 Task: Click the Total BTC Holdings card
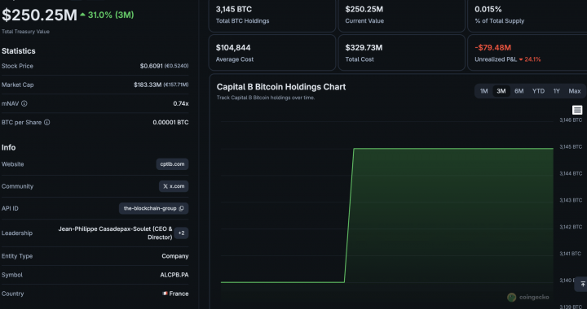(x=272, y=15)
